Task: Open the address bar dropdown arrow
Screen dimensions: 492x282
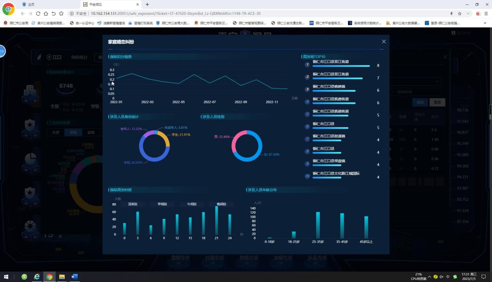Action: [468, 13]
